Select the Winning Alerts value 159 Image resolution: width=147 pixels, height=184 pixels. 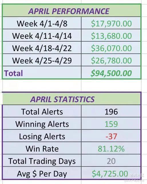(111, 123)
